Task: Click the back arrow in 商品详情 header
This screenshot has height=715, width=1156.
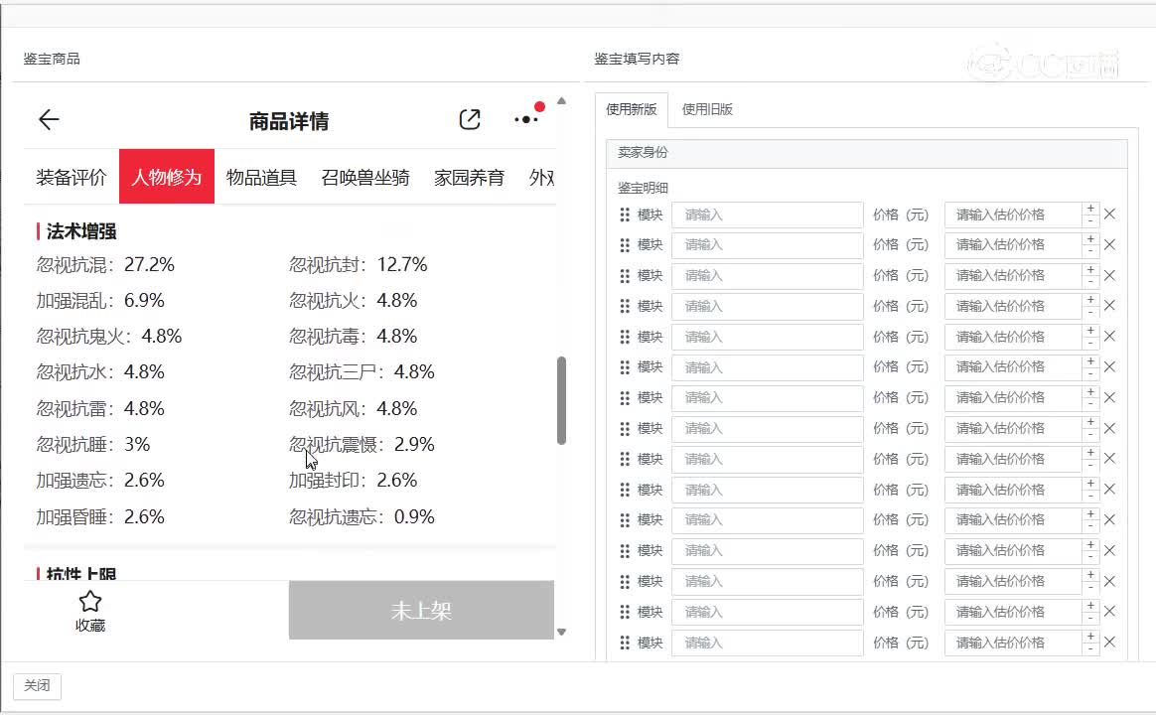Action: click(x=49, y=120)
